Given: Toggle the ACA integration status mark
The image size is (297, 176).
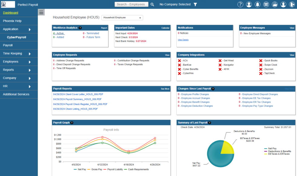Looking at the screenshot, I should click(x=179, y=61).
